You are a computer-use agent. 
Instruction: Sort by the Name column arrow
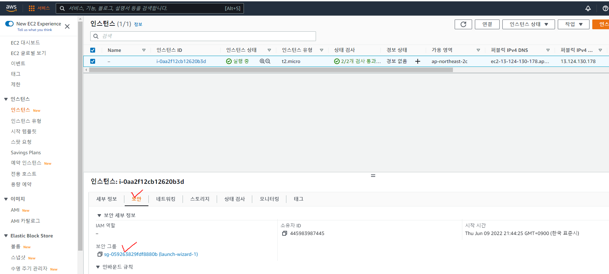(x=144, y=50)
